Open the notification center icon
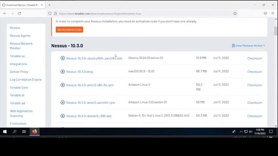Viewport: 278px width, 156px height. [271, 132]
